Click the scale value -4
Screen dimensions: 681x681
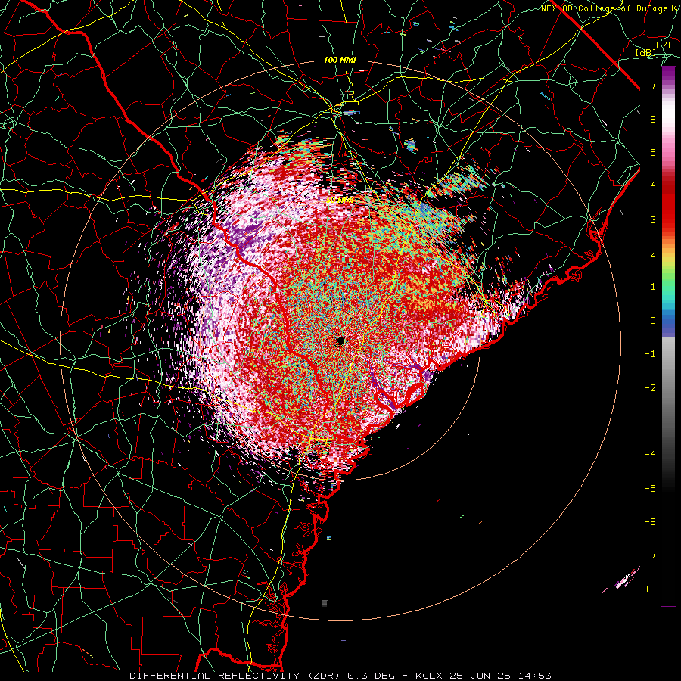click(650, 455)
